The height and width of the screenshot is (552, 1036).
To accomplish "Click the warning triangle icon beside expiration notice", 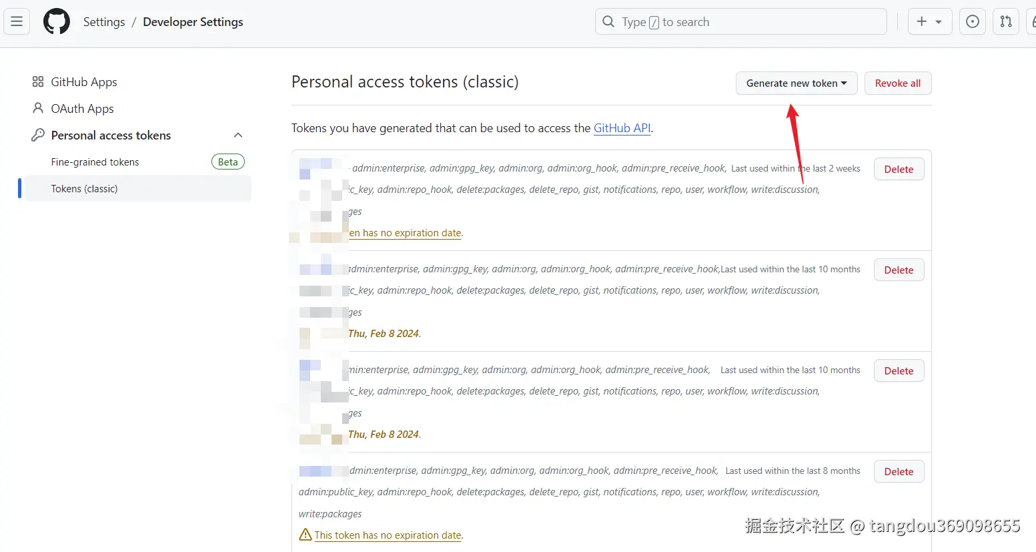I will pyautogui.click(x=306, y=535).
